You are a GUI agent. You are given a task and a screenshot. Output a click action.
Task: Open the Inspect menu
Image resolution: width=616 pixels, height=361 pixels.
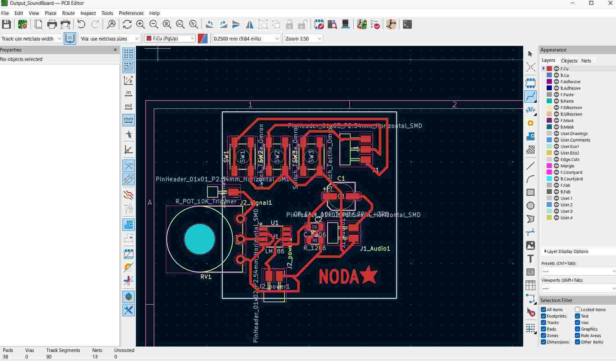click(88, 13)
